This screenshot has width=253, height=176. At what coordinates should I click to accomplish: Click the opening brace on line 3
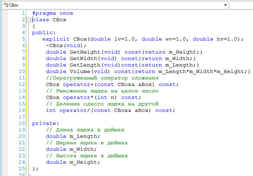(34, 26)
